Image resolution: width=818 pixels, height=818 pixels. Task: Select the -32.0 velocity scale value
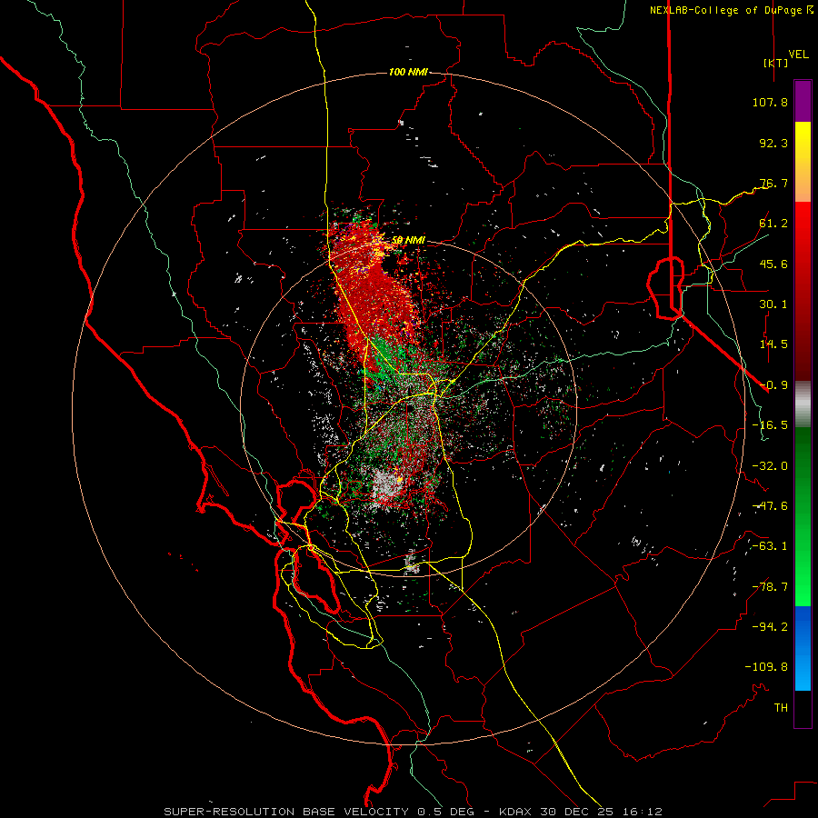coord(770,466)
